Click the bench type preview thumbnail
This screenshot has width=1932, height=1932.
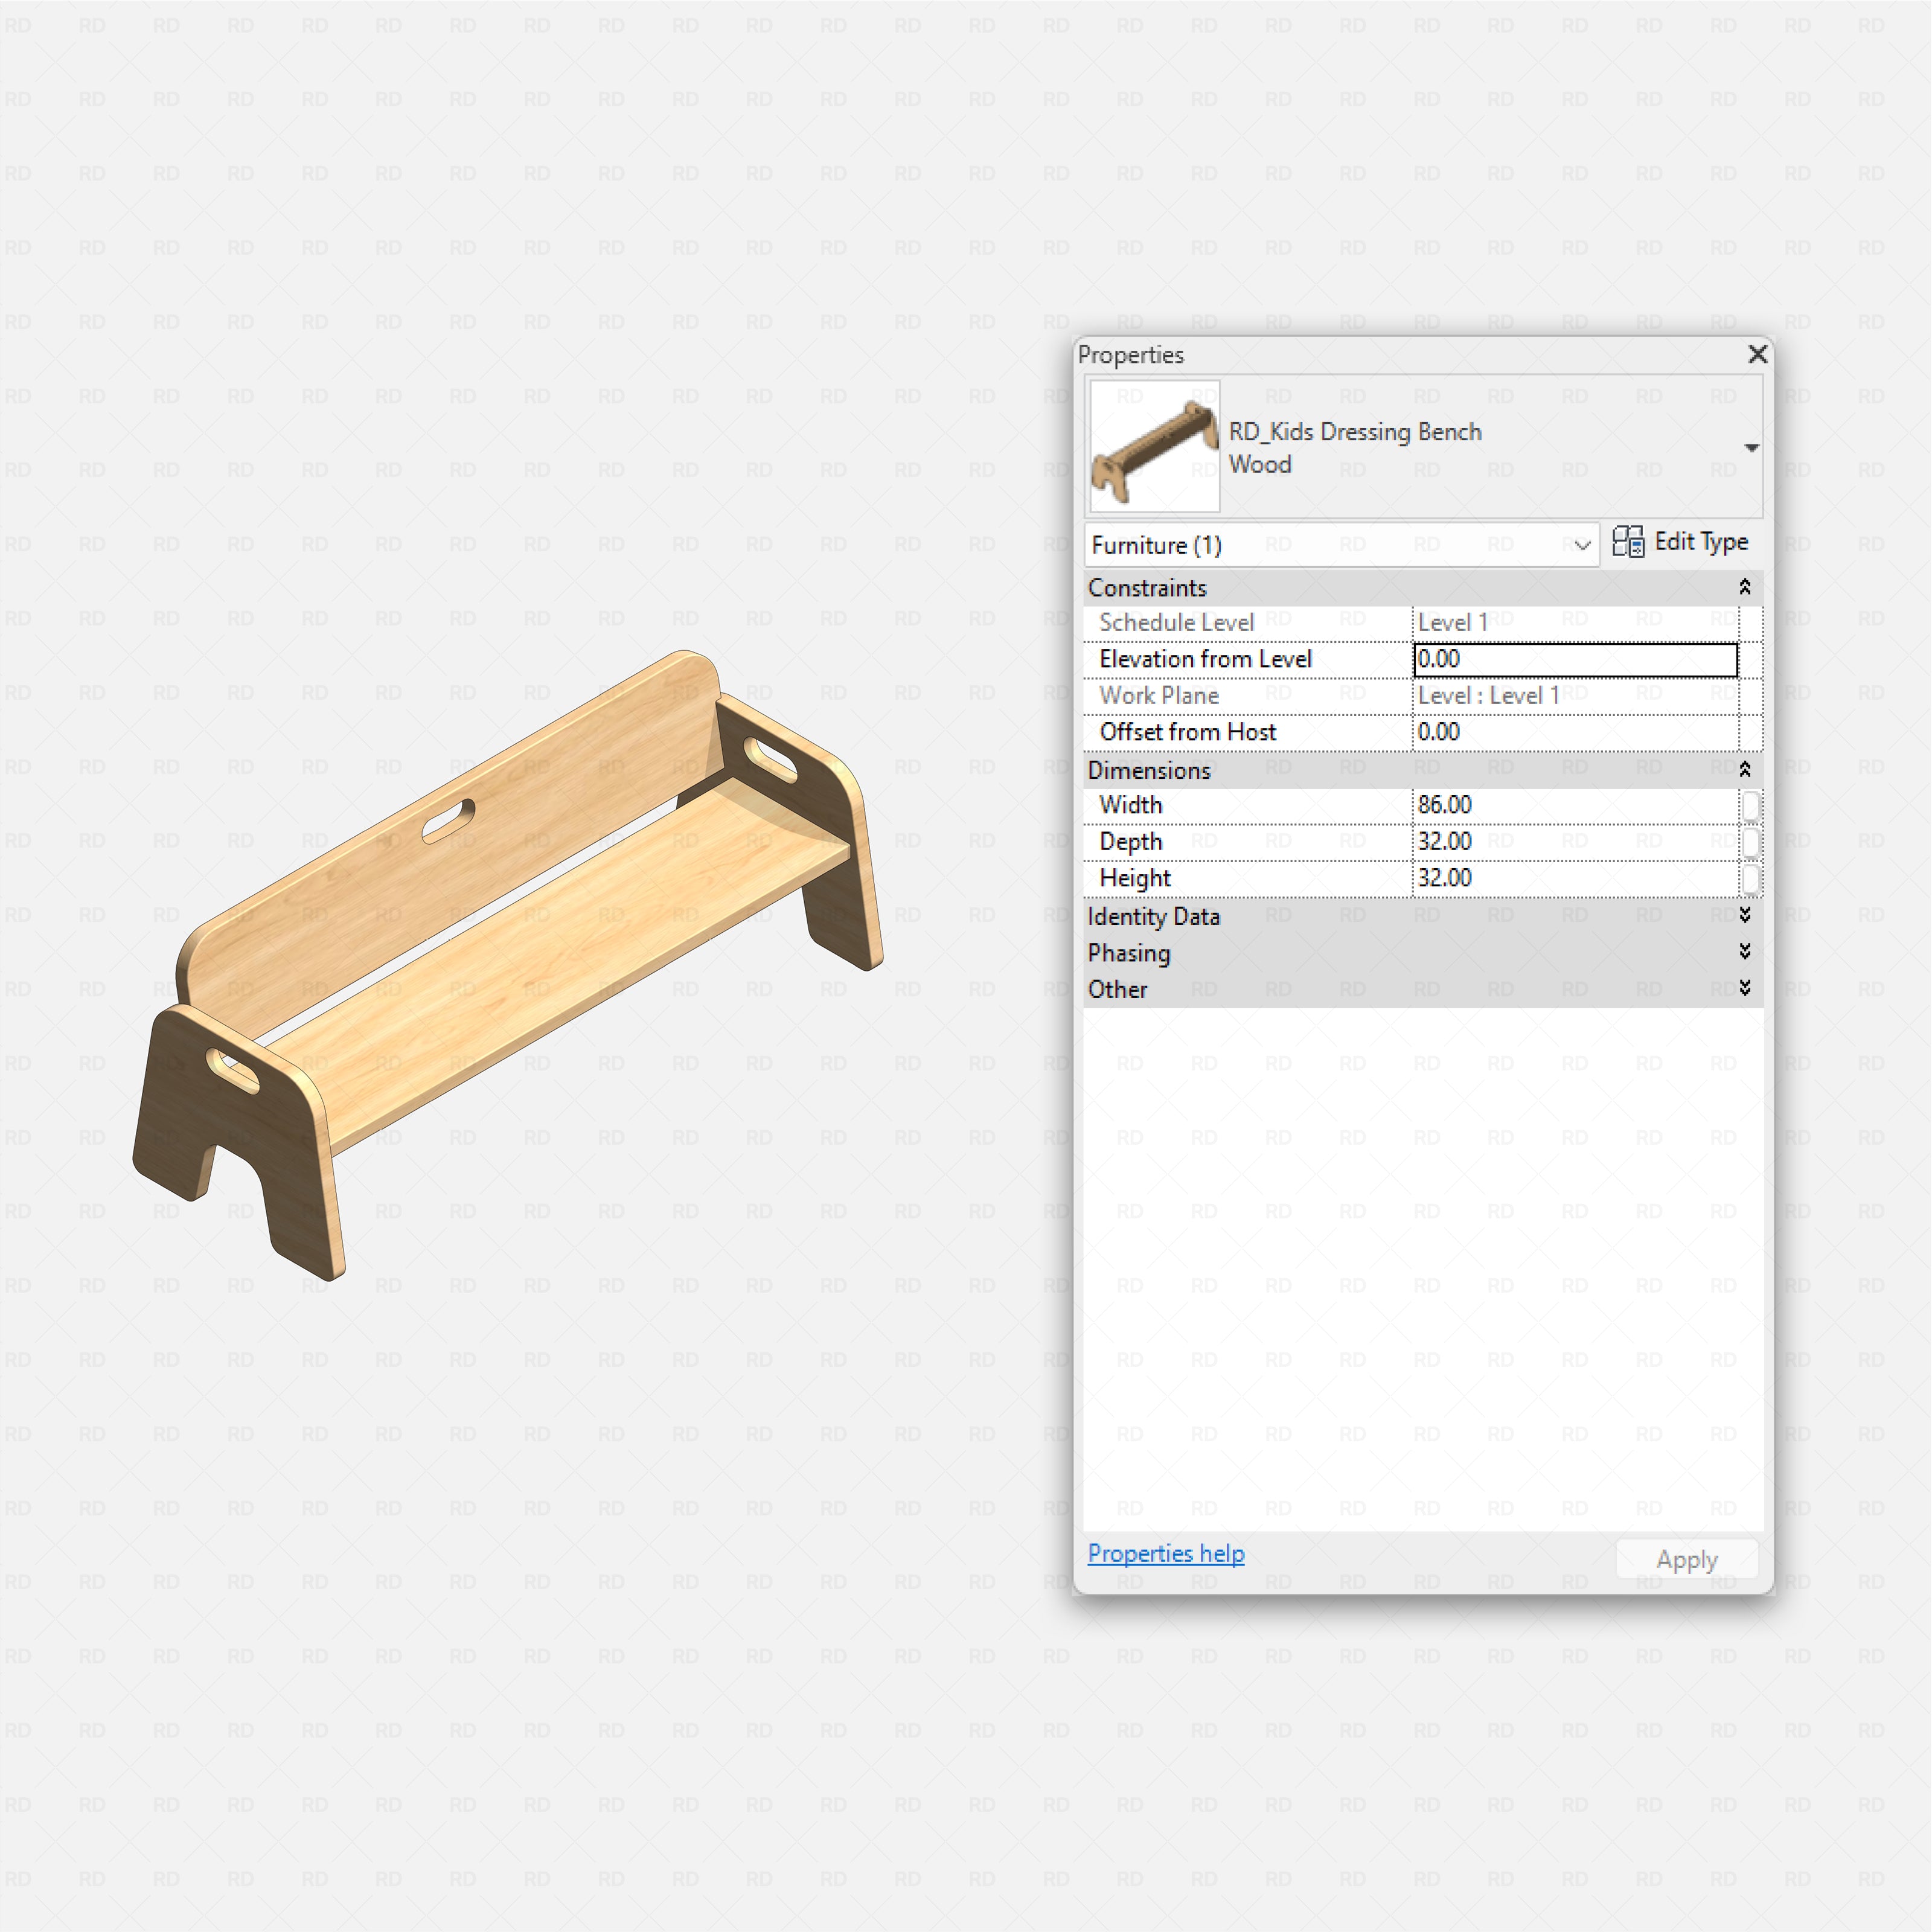[x=1154, y=447]
